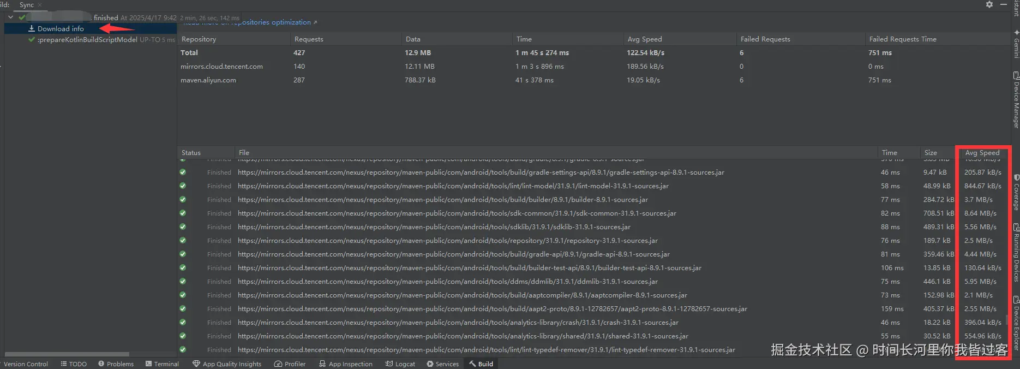Open the App Quality Insights tool window
The image size is (1020, 369).
227,364
